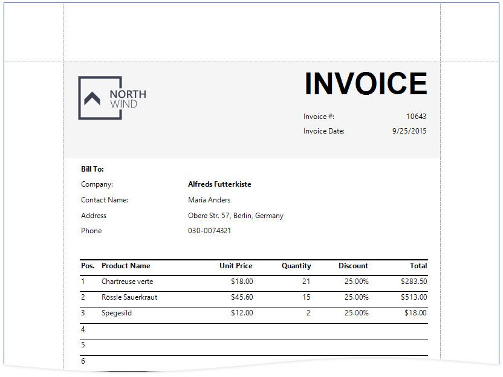
Task: Click empty row position number 6
Action: [x=83, y=361]
